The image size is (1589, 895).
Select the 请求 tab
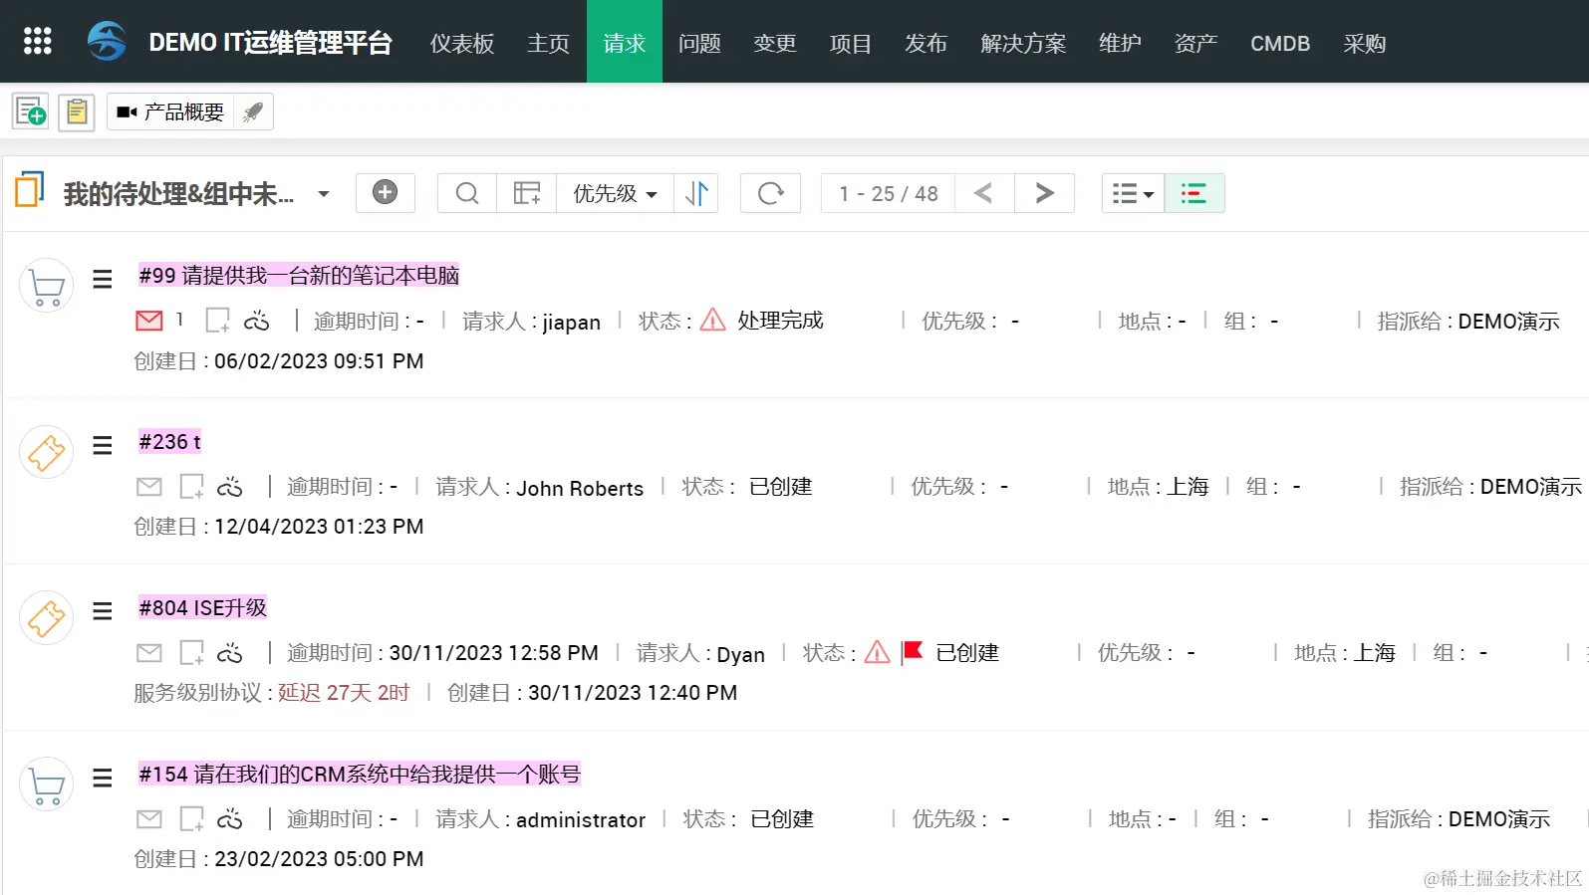pyautogui.click(x=625, y=43)
